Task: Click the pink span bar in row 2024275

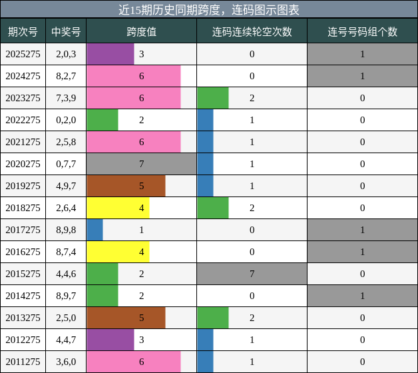Action: (134, 76)
